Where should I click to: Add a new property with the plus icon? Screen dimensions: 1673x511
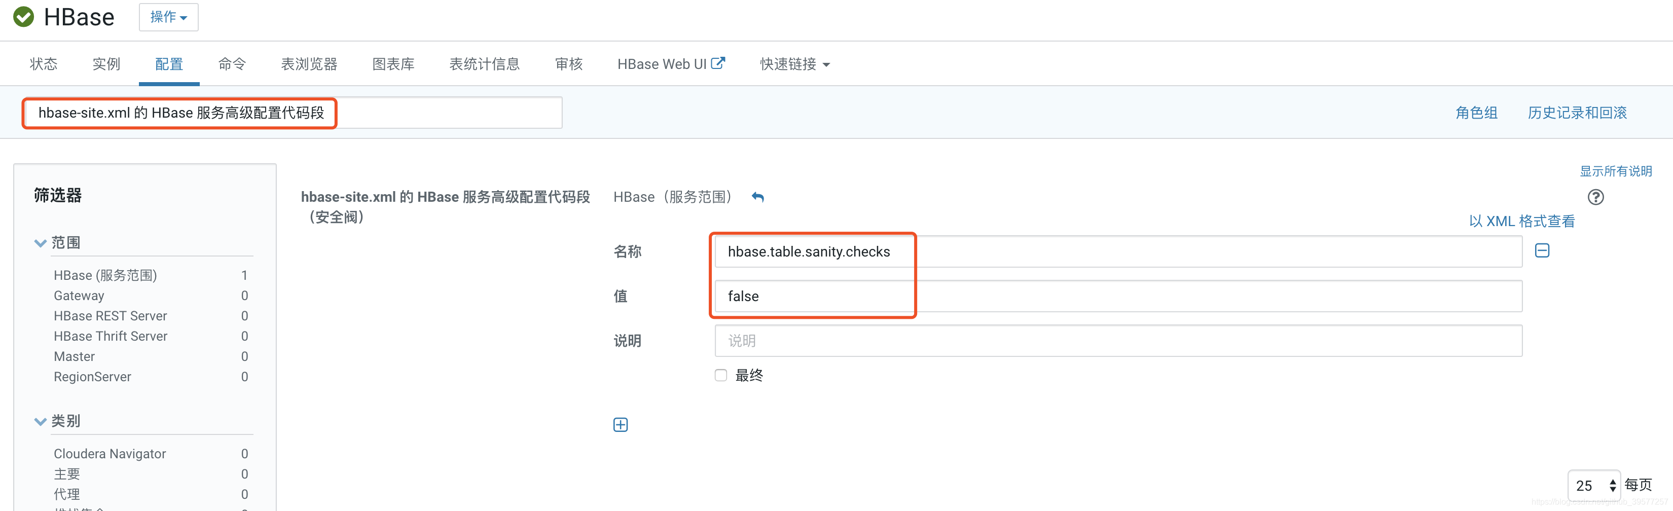[620, 425]
